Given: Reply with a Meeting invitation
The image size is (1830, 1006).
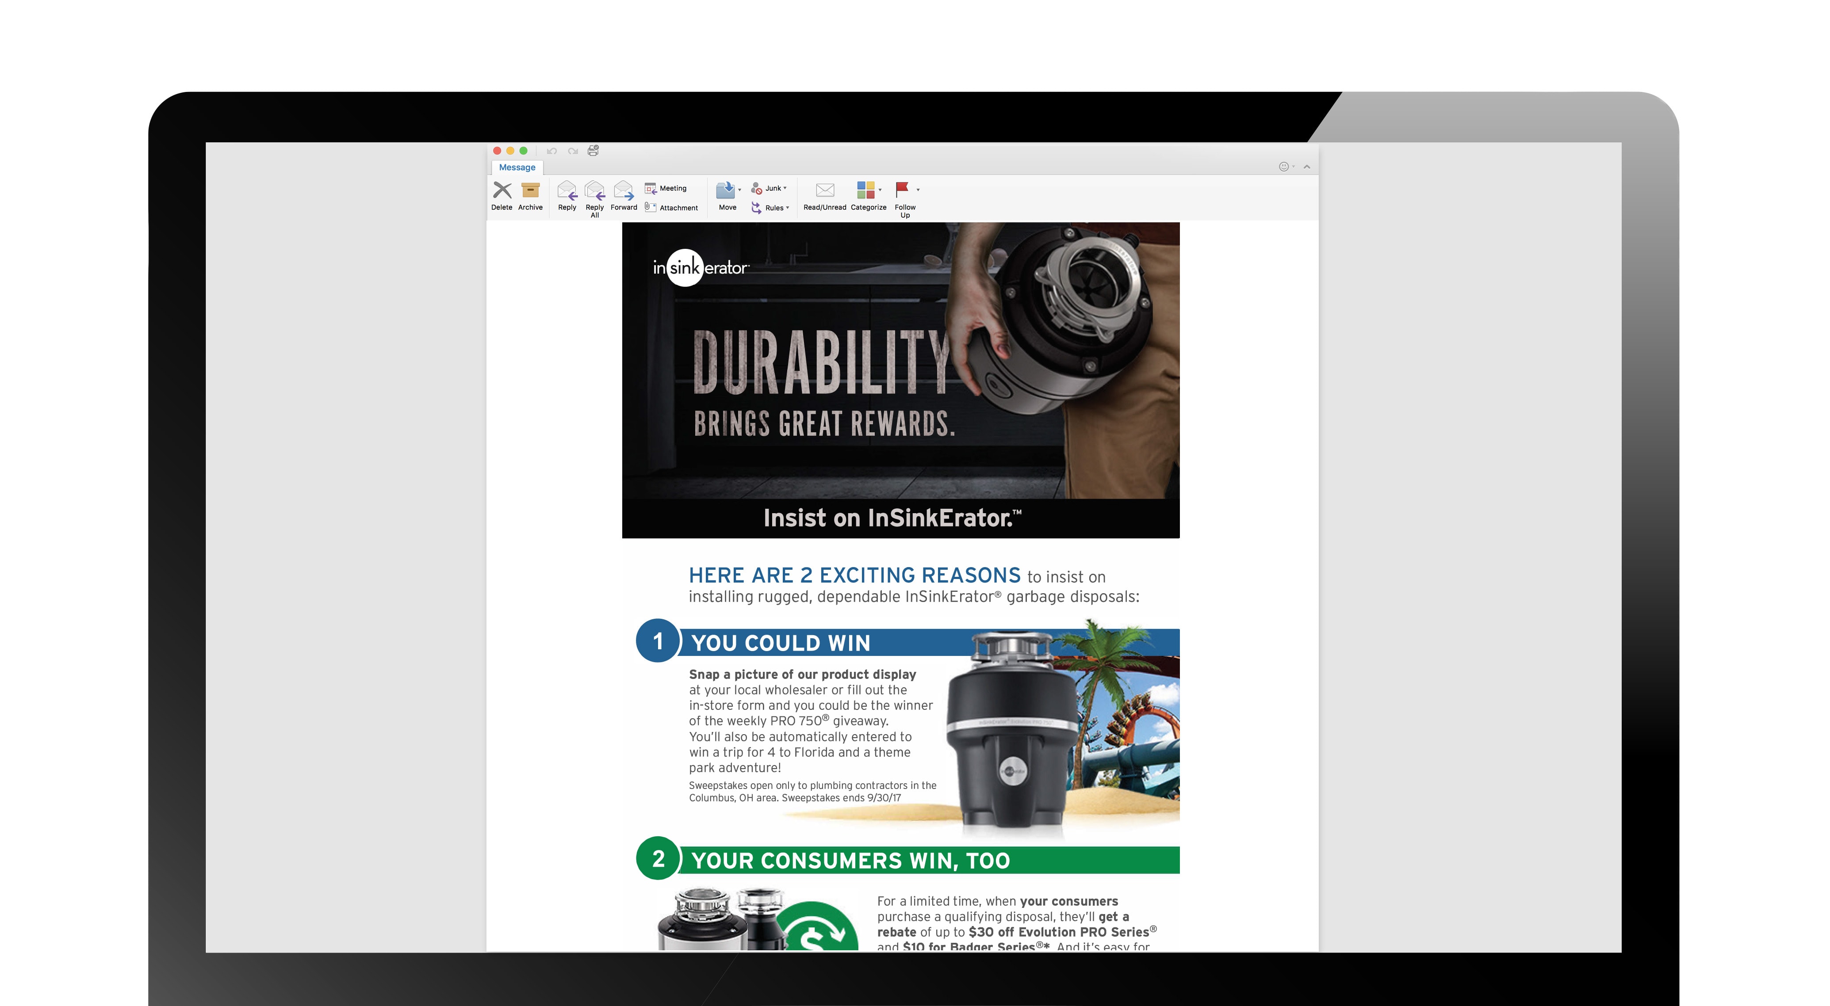Looking at the screenshot, I should pyautogui.click(x=666, y=188).
